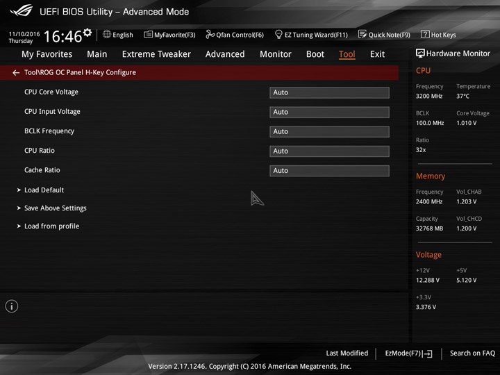Switch to Main tab
Viewport: 500px width, 375px height.
[97, 54]
